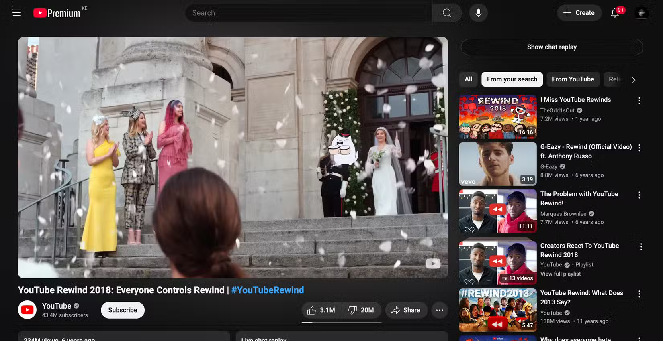
Task: Click the Share button
Action: pyautogui.click(x=406, y=310)
